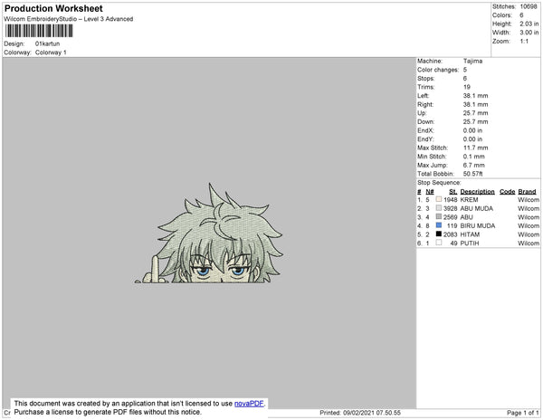Click the Code column header
The image size is (543, 420).
click(x=507, y=192)
